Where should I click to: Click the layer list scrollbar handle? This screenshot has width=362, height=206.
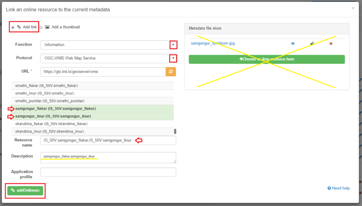[175, 131]
